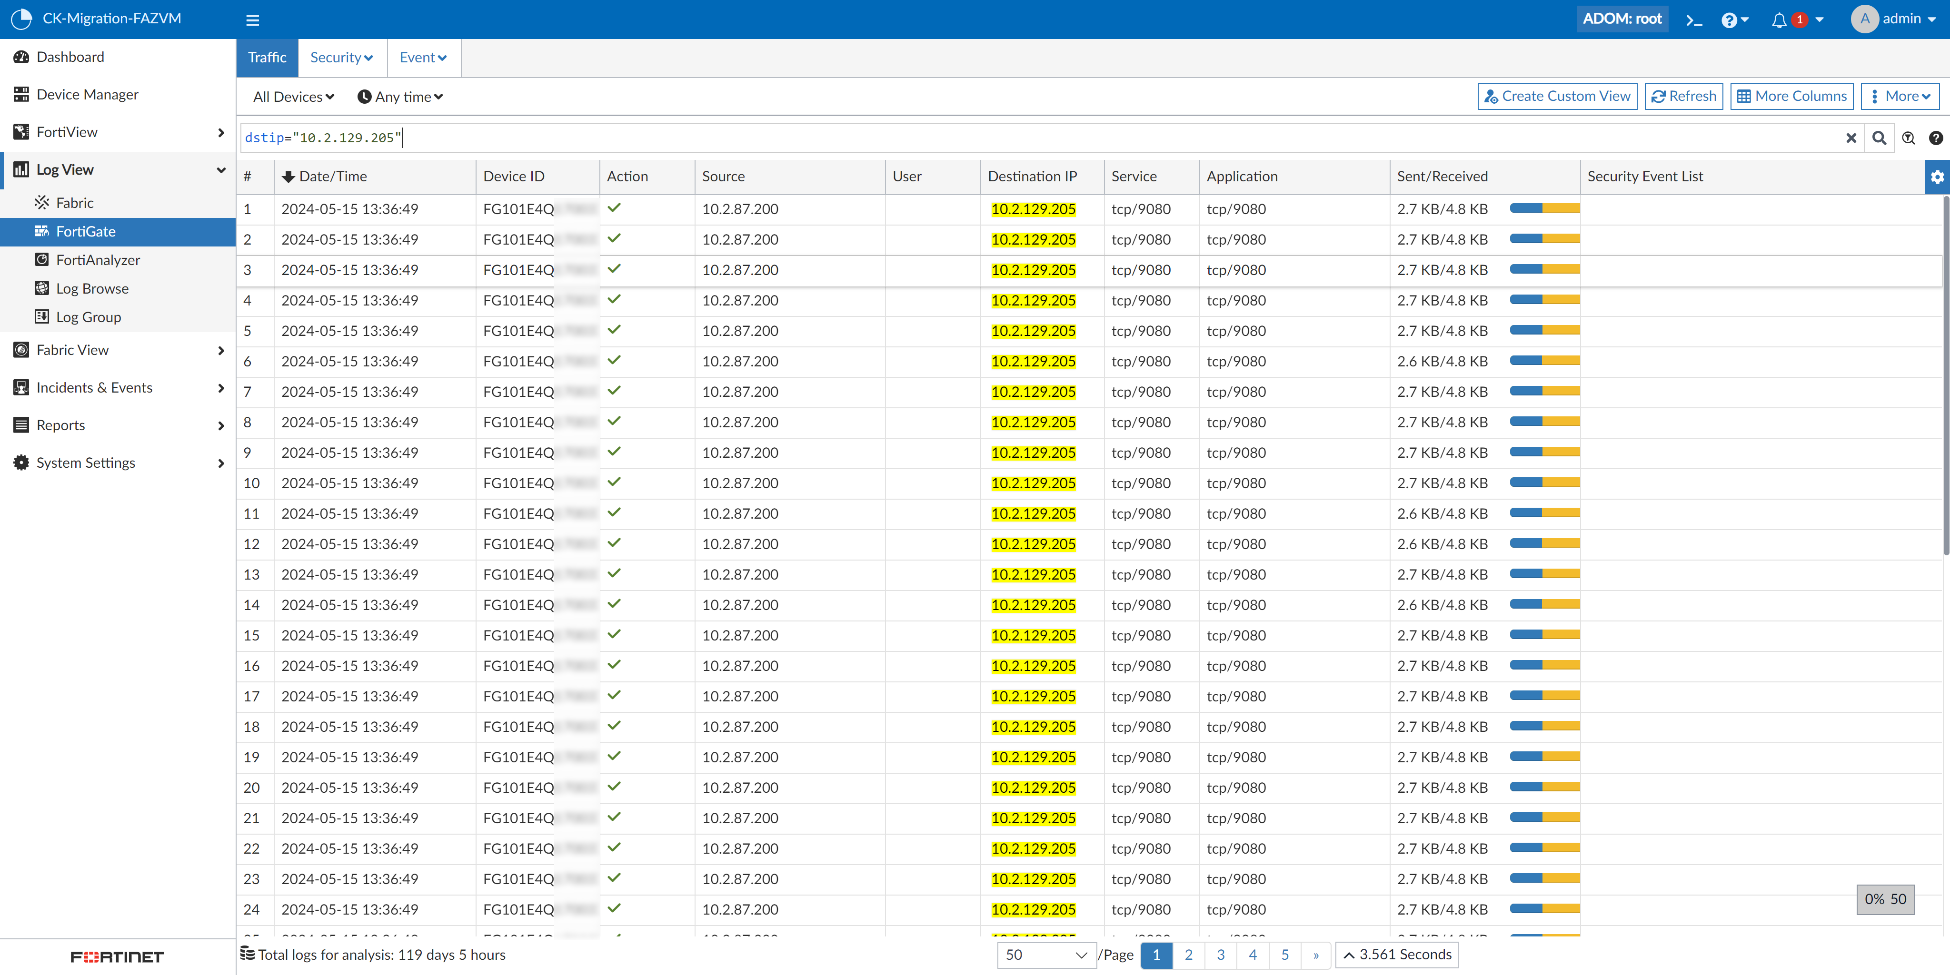Screen dimensions: 1950x975
Task: Switch to the Traffic tab
Action: tap(267, 57)
